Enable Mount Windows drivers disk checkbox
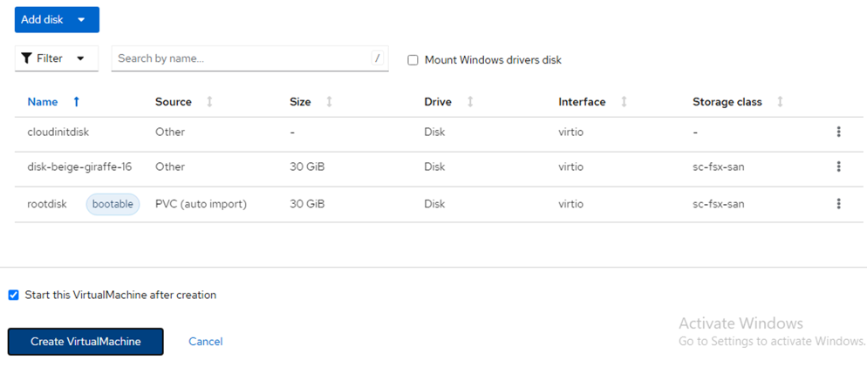Viewport: 867px width, 367px height. (x=413, y=60)
